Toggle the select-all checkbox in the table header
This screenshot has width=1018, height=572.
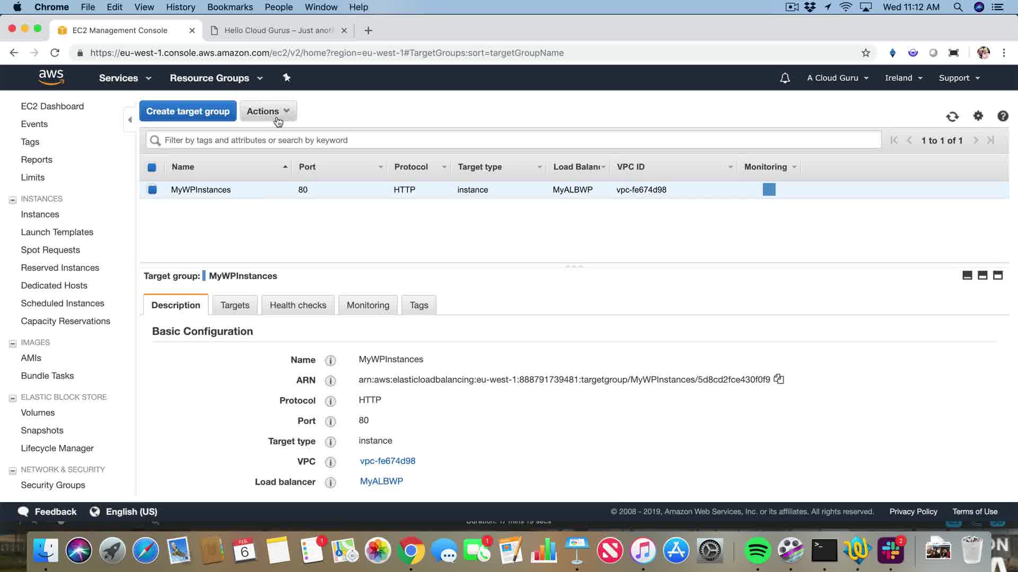[152, 167]
